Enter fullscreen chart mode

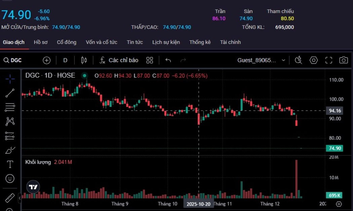point(328,60)
